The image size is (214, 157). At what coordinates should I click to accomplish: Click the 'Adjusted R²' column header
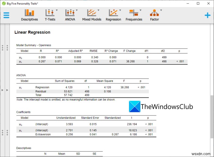(76, 51)
